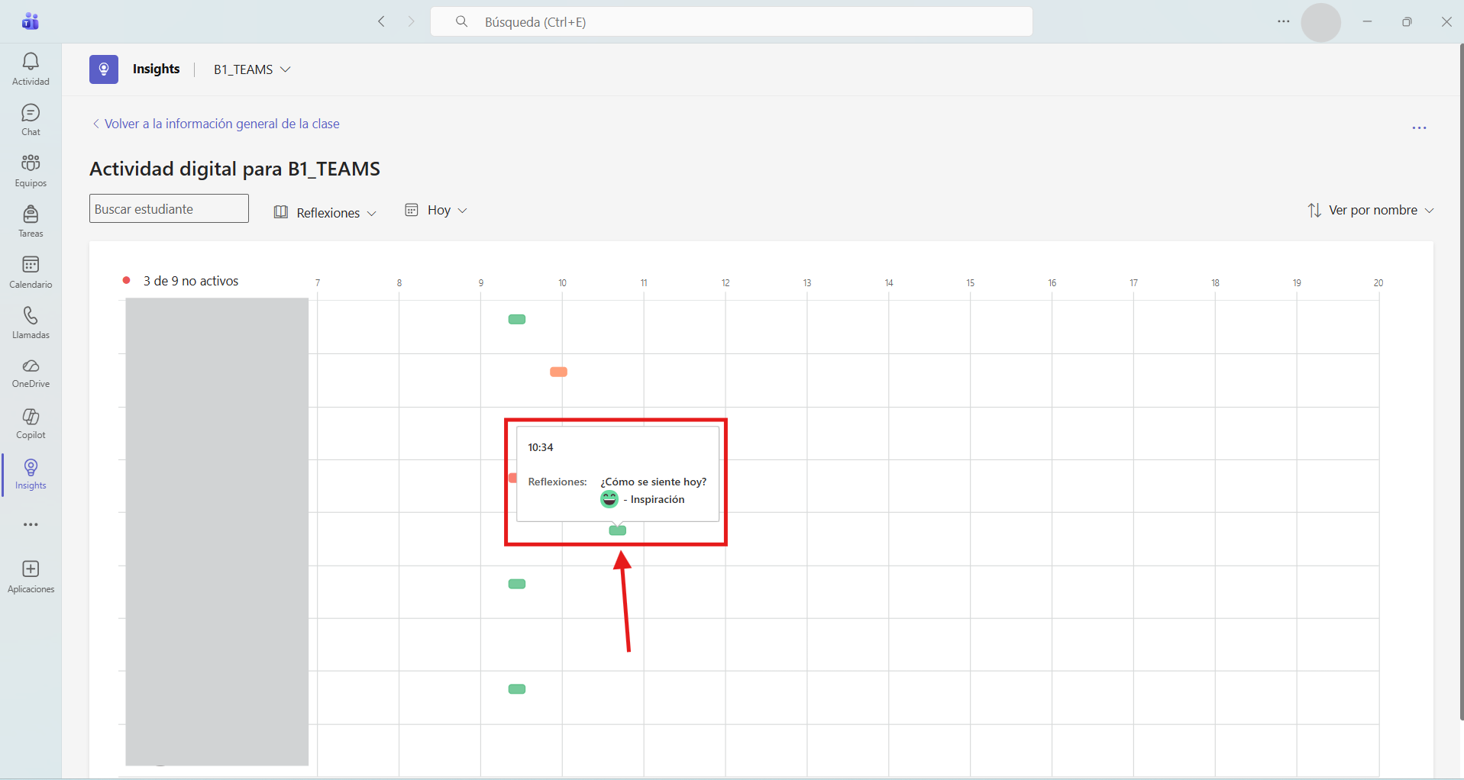Click the sort arrows icon
Image resolution: width=1464 pixels, height=780 pixels.
point(1314,210)
